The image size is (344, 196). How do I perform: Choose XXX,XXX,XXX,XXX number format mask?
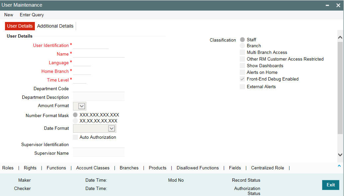click(75, 115)
